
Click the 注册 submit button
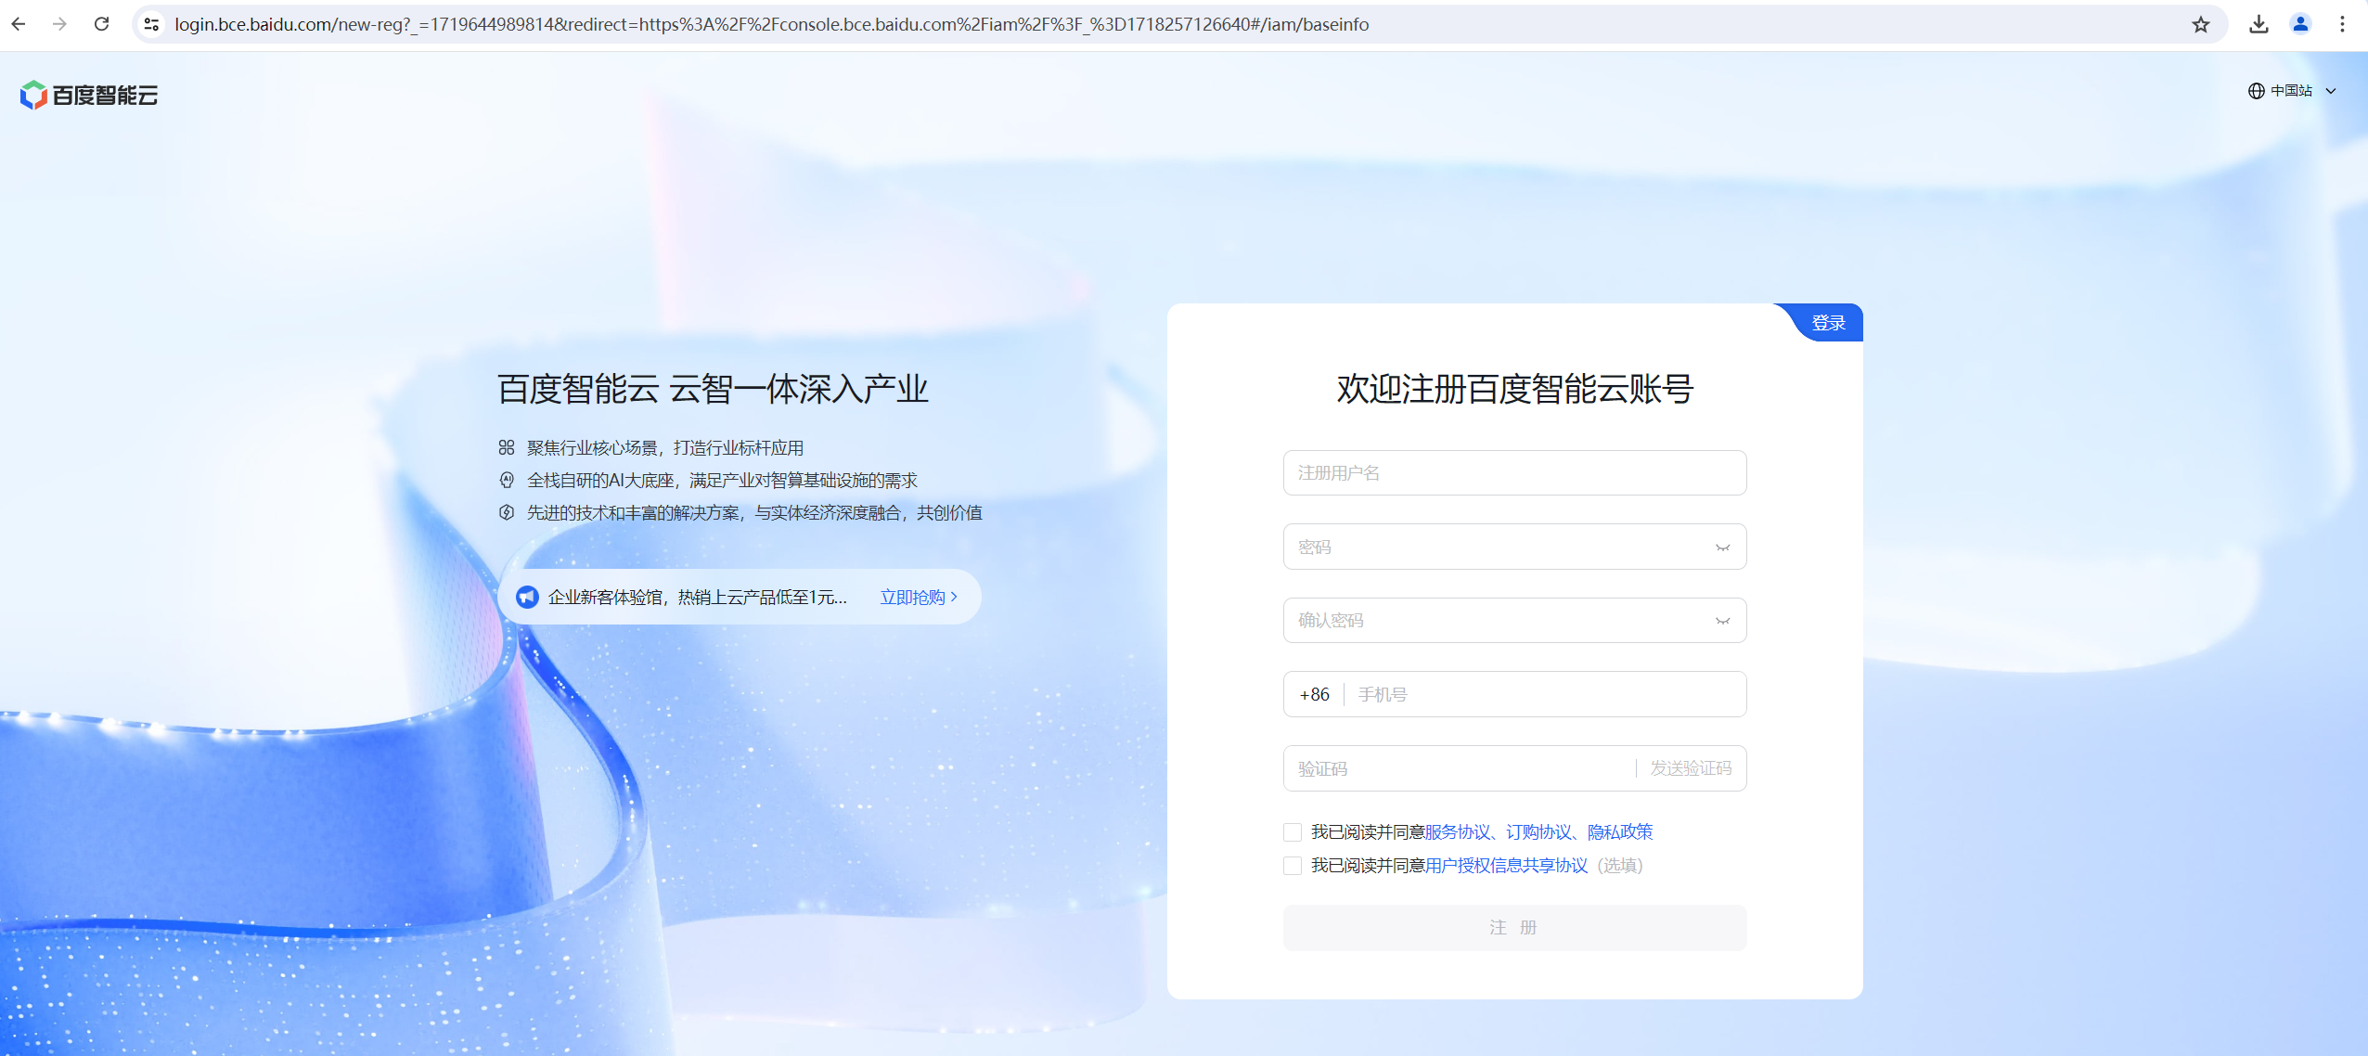click(x=1514, y=928)
